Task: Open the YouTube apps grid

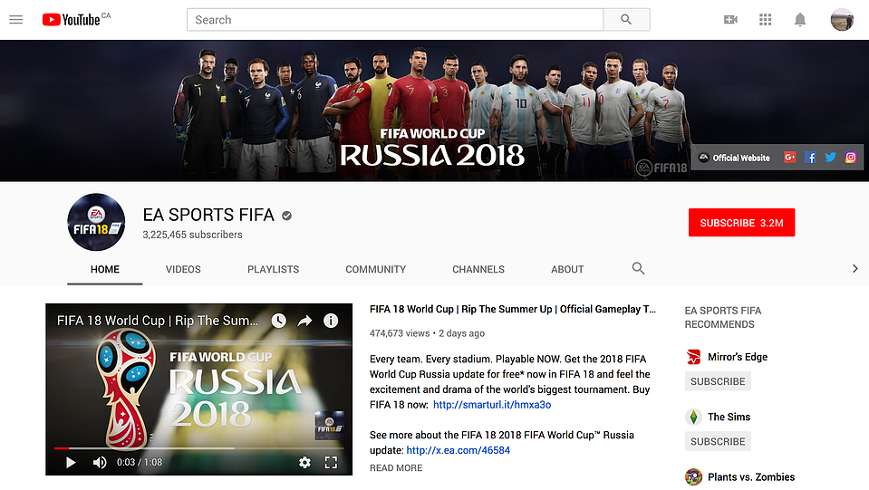Action: click(x=766, y=20)
